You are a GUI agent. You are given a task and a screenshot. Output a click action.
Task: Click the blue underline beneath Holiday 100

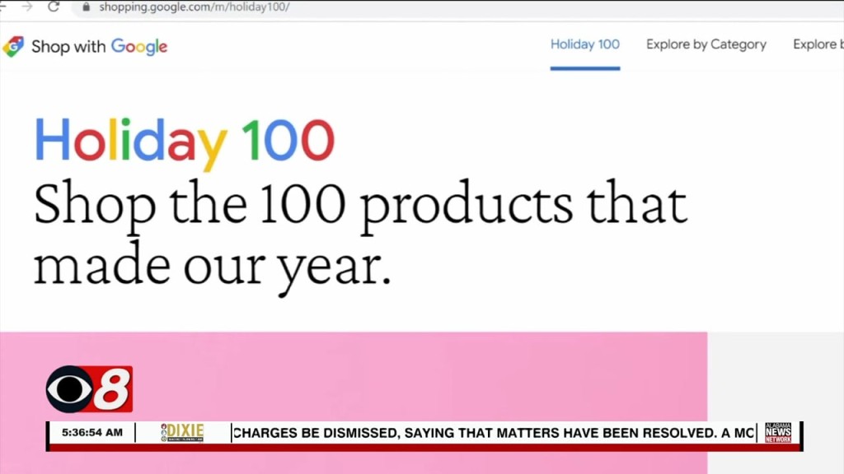point(584,70)
